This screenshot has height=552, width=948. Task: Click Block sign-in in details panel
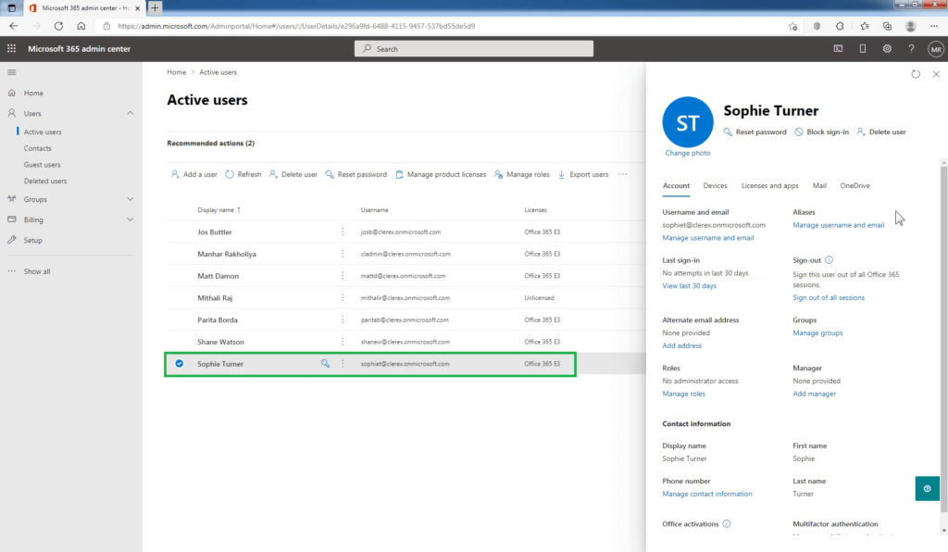point(822,132)
